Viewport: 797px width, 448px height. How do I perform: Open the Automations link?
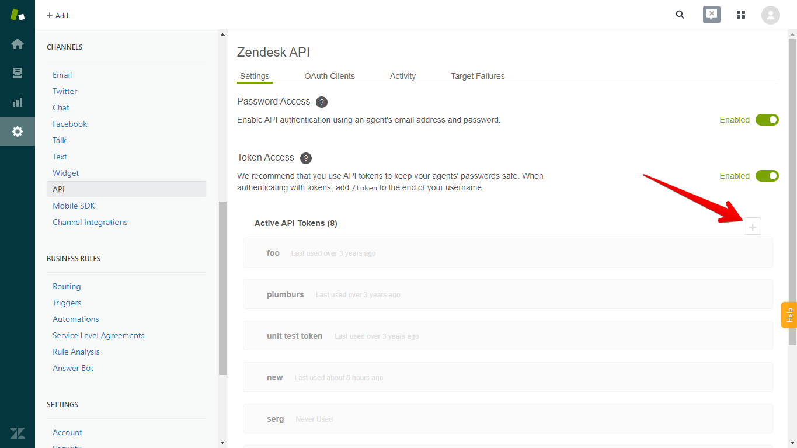[76, 319]
